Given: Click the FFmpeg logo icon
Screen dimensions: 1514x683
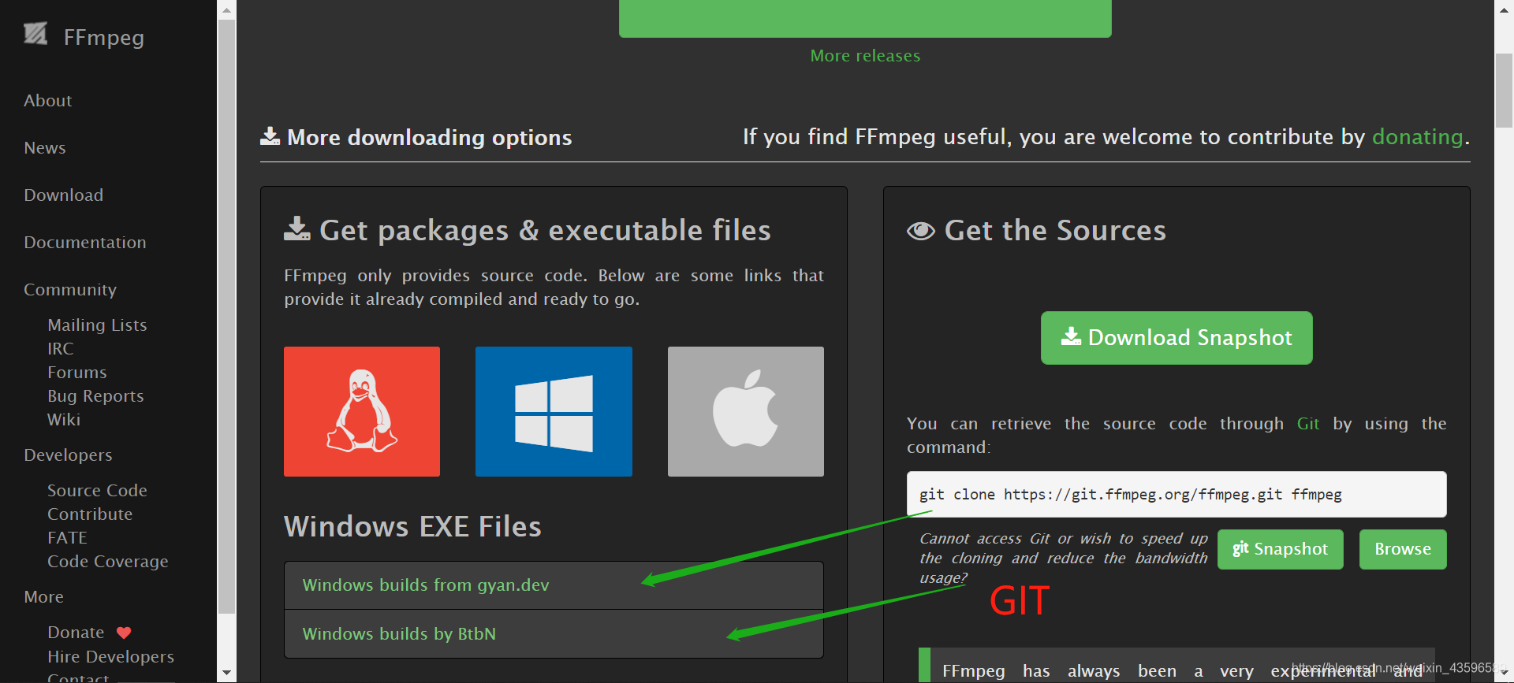Looking at the screenshot, I should coord(35,34).
